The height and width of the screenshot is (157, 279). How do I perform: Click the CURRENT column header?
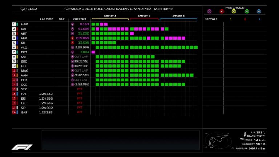pyautogui.click(x=80, y=19)
